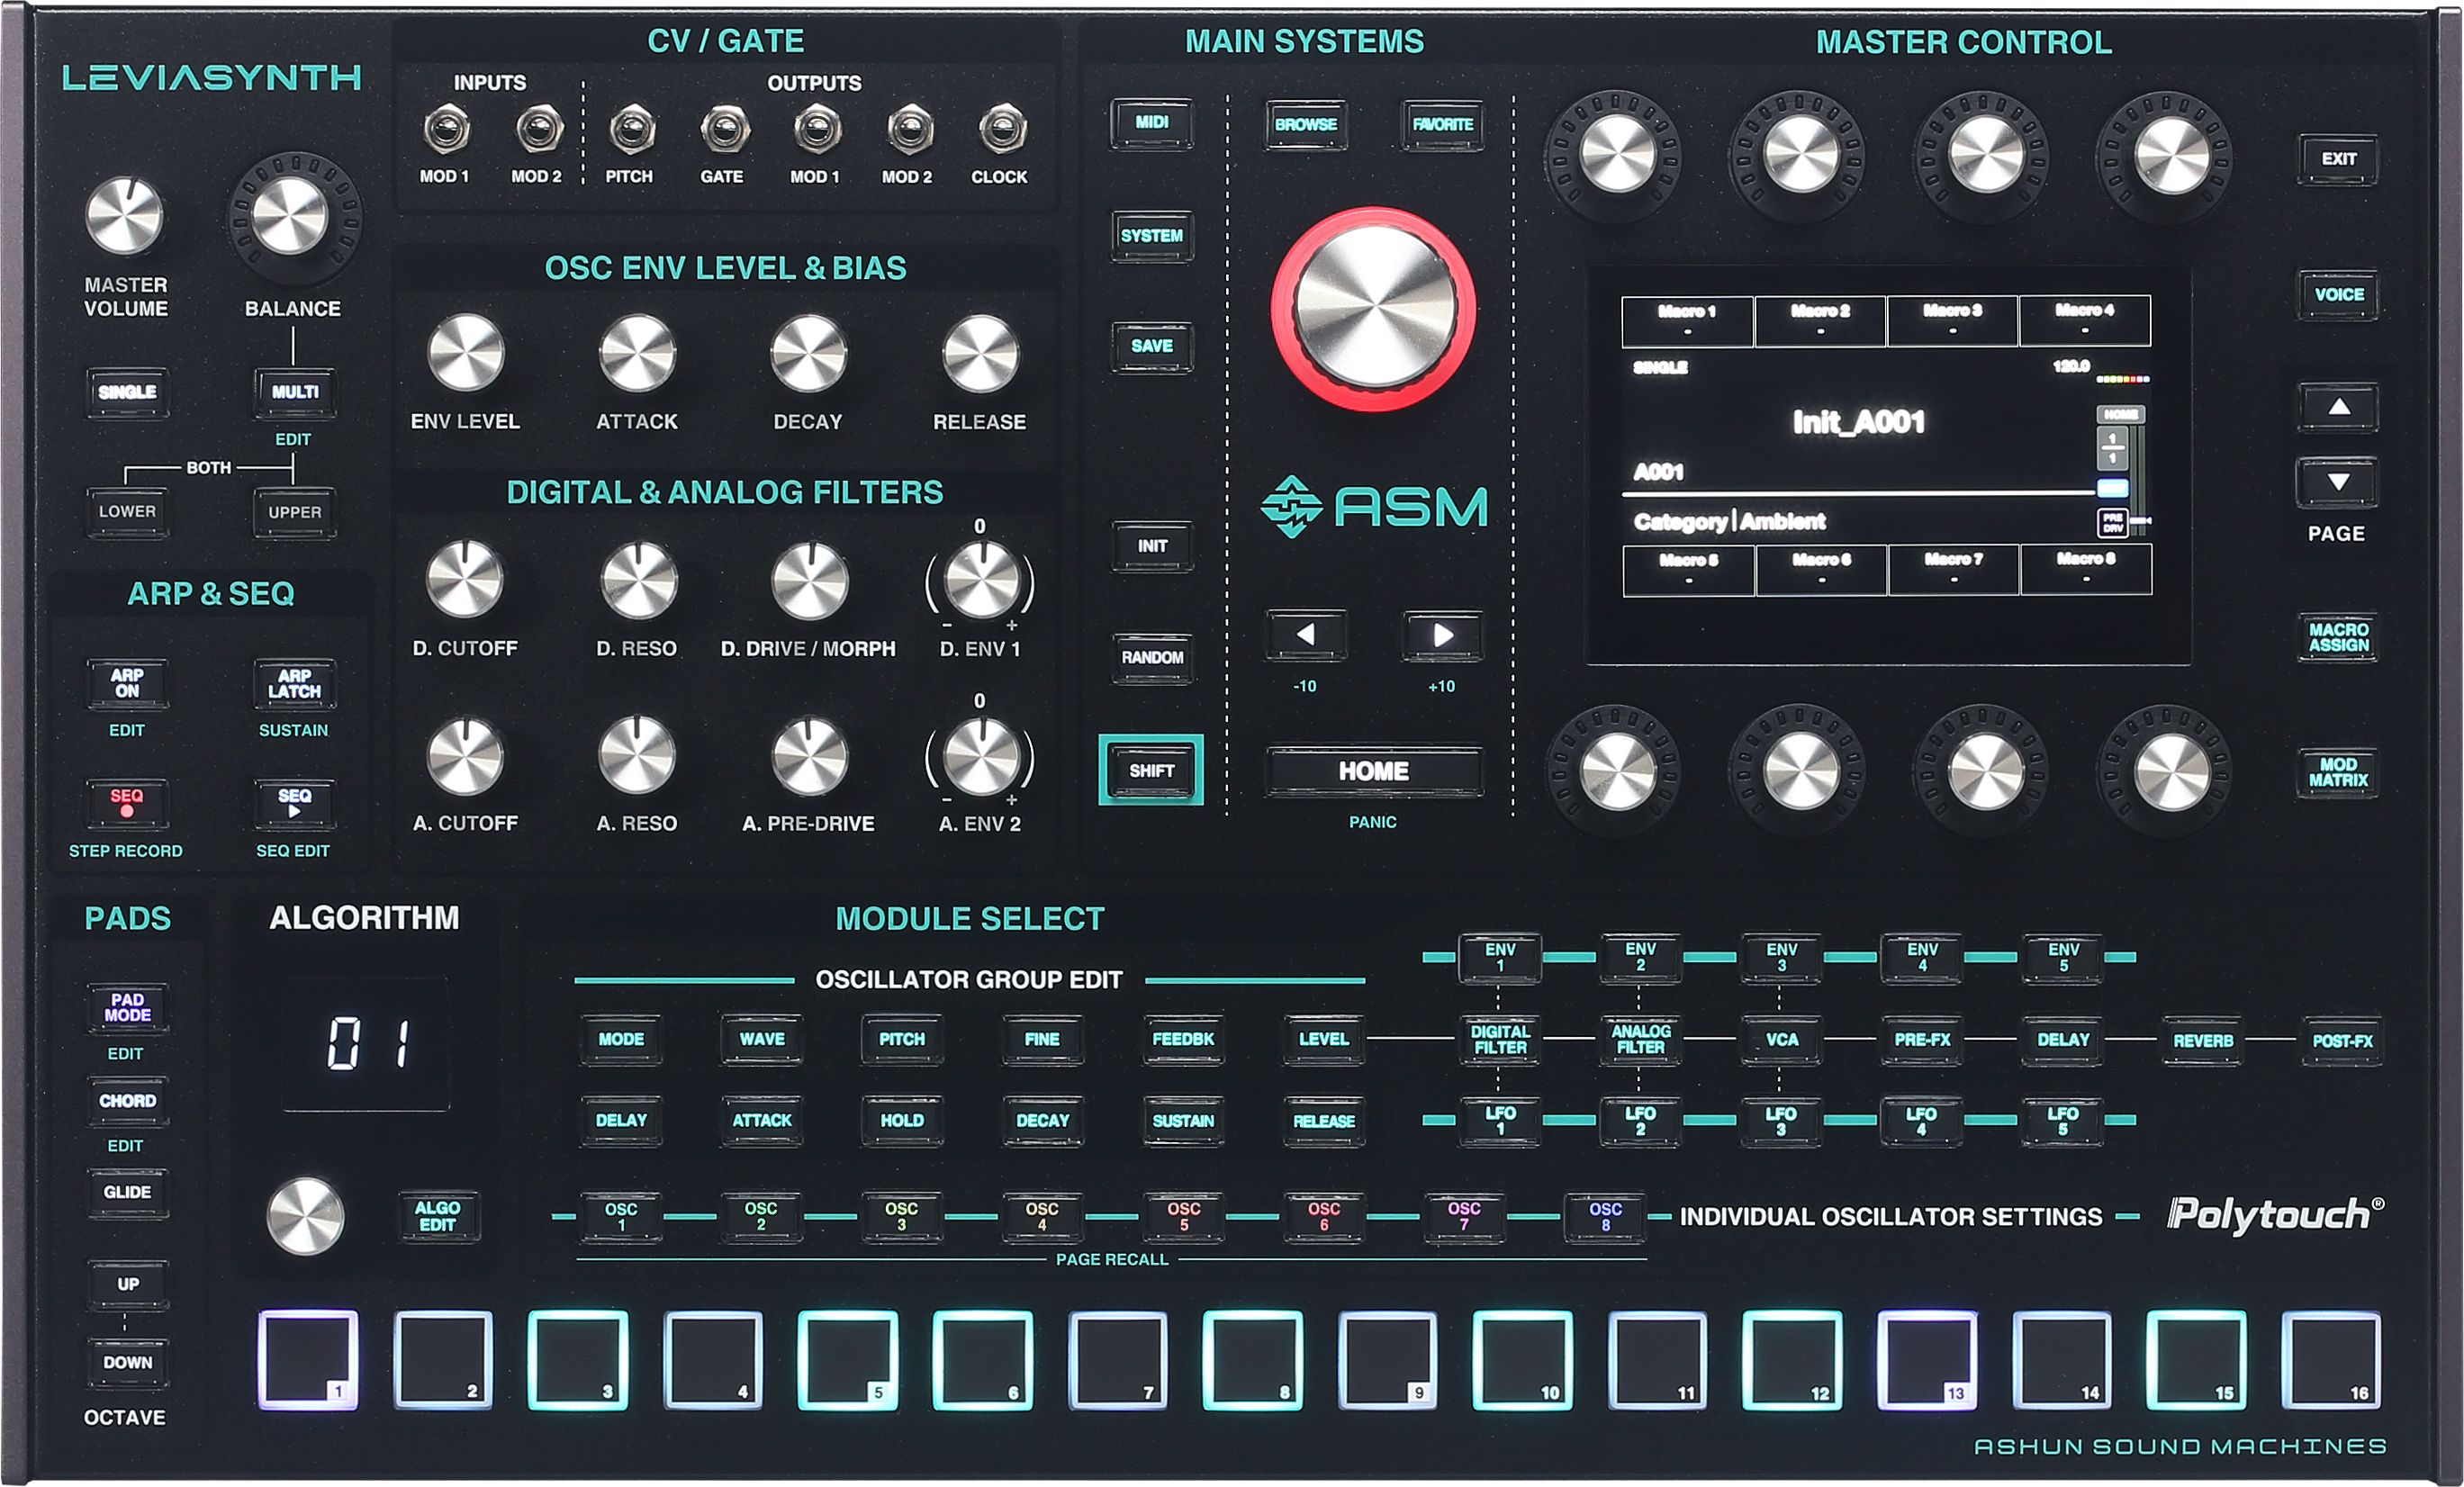Toggle the SHIFT button
2464x1487 pixels.
[x=1151, y=770]
